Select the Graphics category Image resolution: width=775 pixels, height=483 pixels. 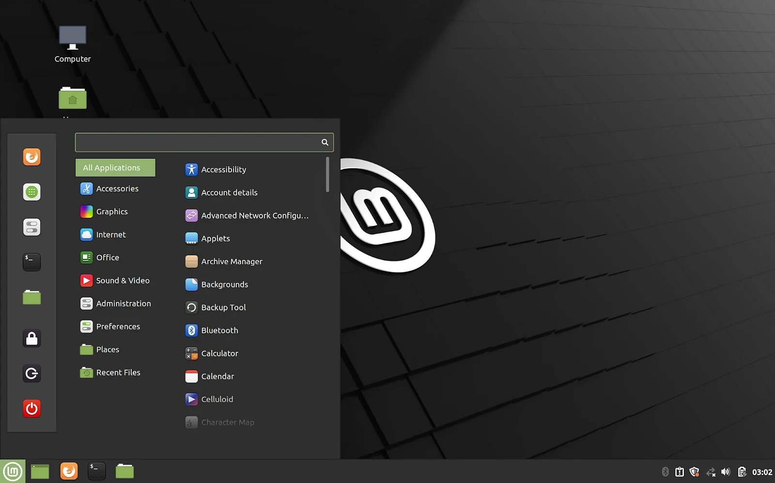112,211
